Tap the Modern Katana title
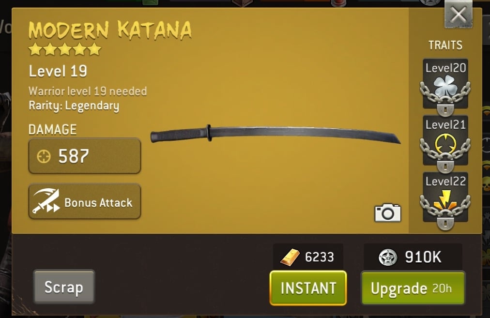Image resolution: width=490 pixels, height=318 pixels. pos(110,30)
